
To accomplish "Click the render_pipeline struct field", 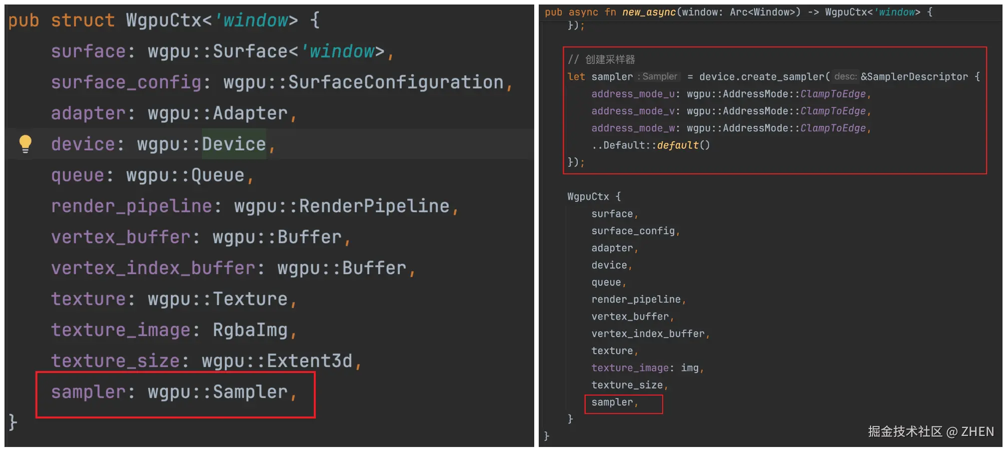I will (131, 206).
